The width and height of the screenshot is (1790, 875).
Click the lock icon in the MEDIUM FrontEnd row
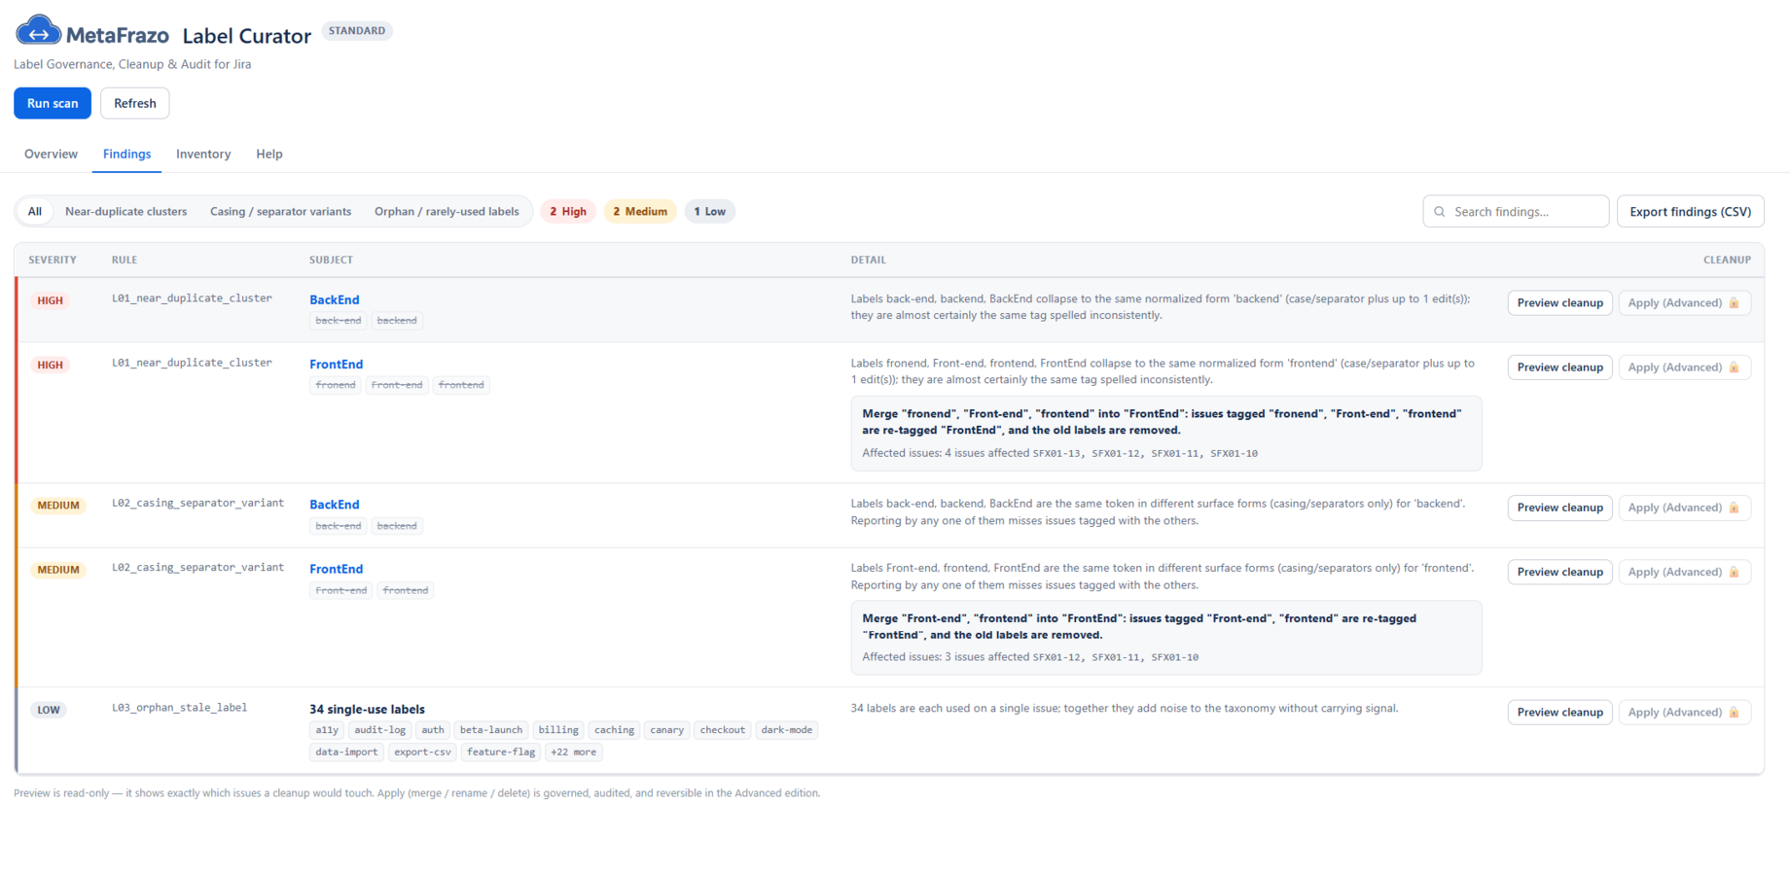click(x=1734, y=573)
